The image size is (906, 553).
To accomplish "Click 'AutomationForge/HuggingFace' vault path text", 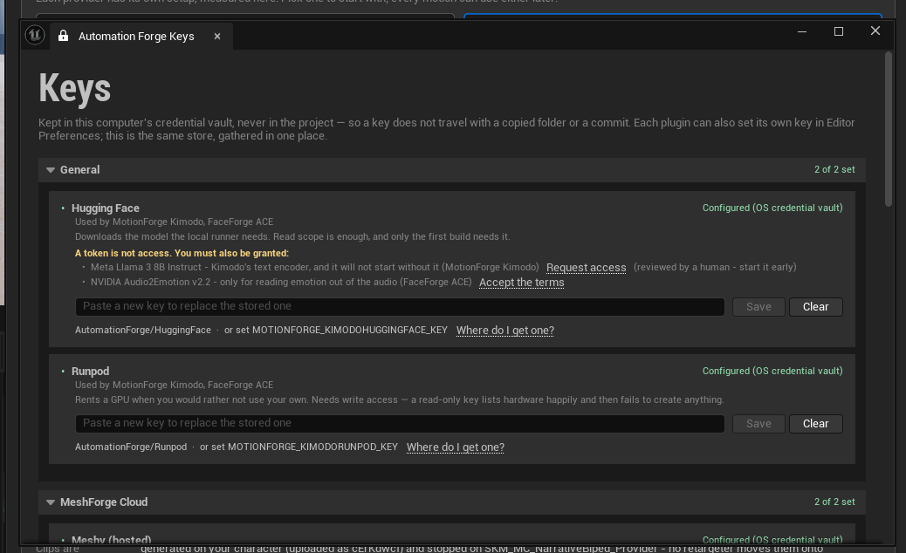I will pyautogui.click(x=143, y=331).
